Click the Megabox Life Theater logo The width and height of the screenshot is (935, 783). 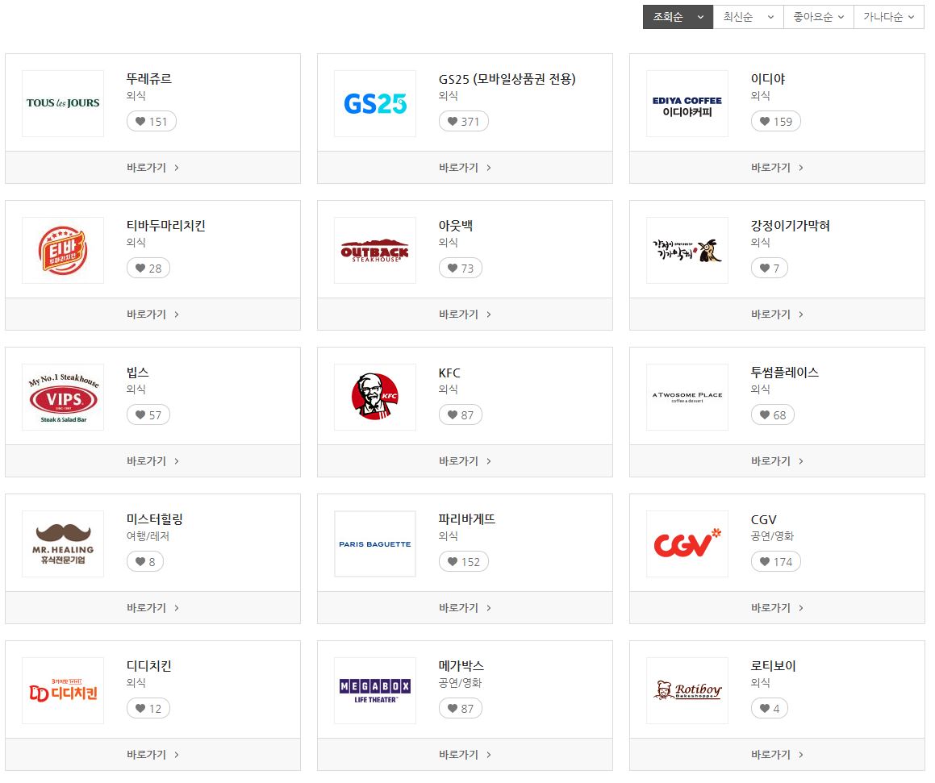pyautogui.click(x=375, y=690)
